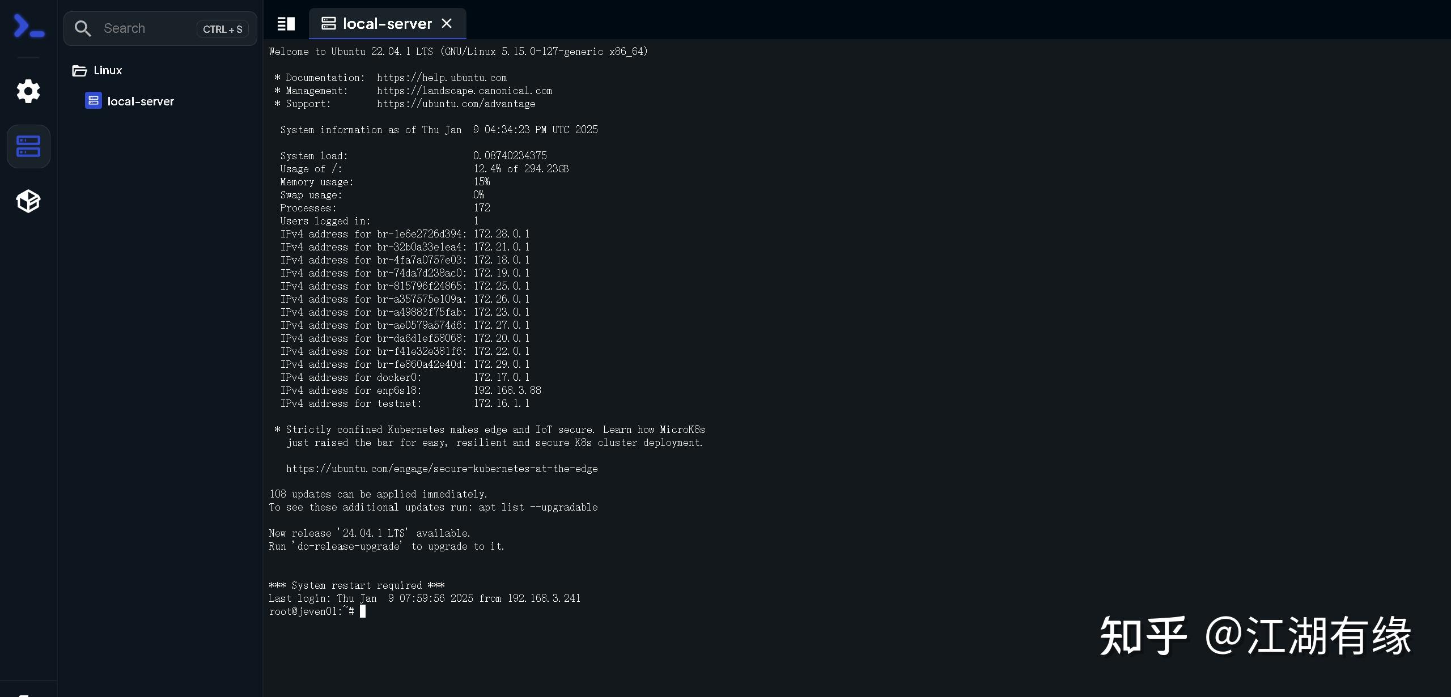Click the host icon next to local-server entry
The width and height of the screenshot is (1451, 697).
[x=93, y=100]
